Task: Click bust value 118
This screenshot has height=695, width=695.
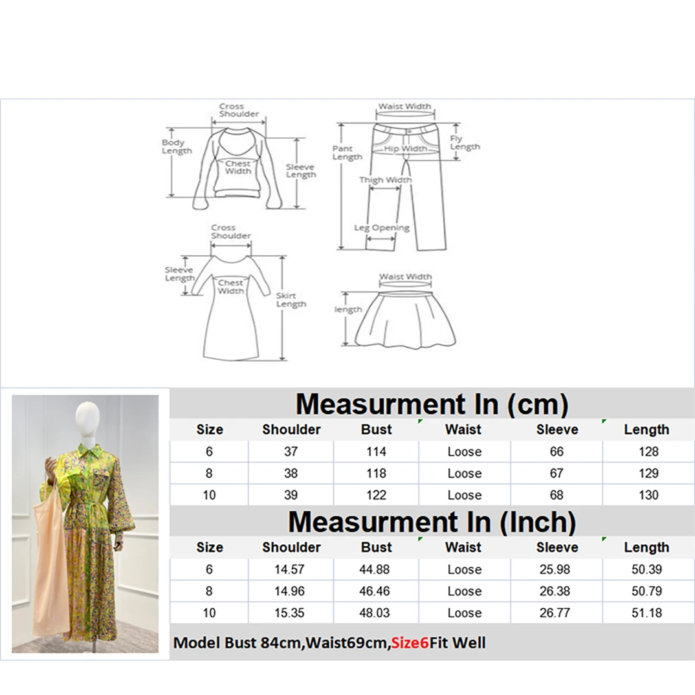Action: tap(377, 474)
